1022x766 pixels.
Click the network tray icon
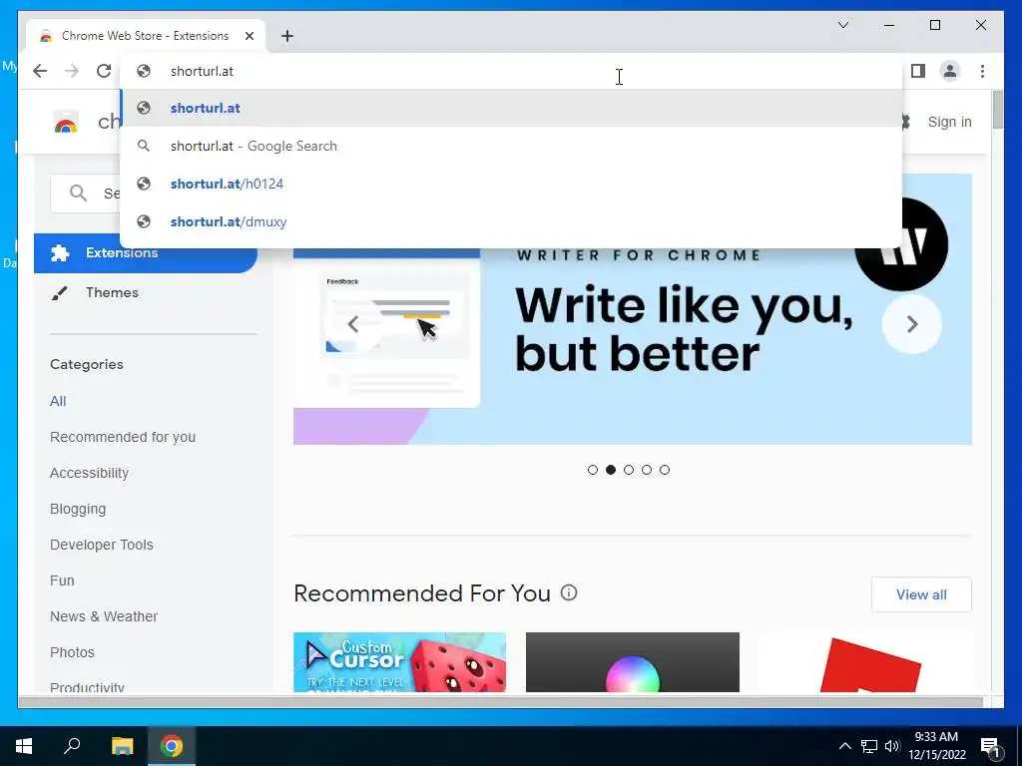click(x=869, y=746)
